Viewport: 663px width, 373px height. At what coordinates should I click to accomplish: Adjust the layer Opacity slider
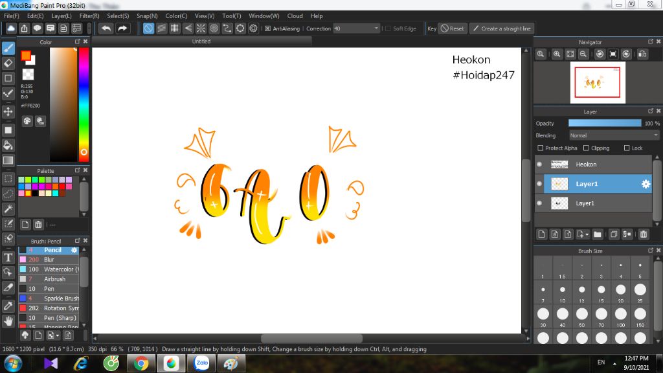pyautogui.click(x=605, y=123)
